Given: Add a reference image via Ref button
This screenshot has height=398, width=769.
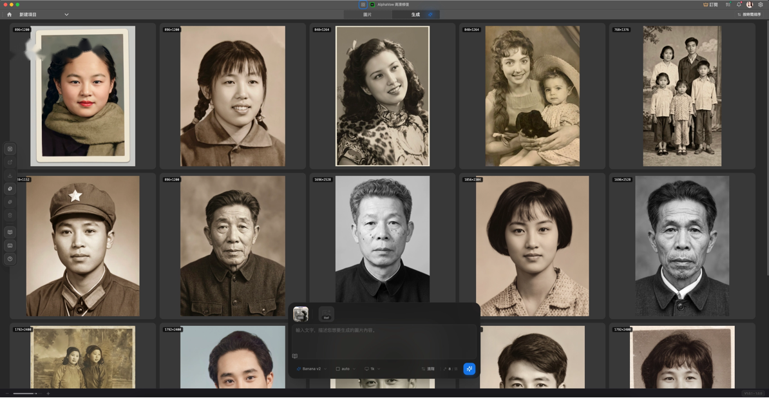Looking at the screenshot, I should pos(326,314).
